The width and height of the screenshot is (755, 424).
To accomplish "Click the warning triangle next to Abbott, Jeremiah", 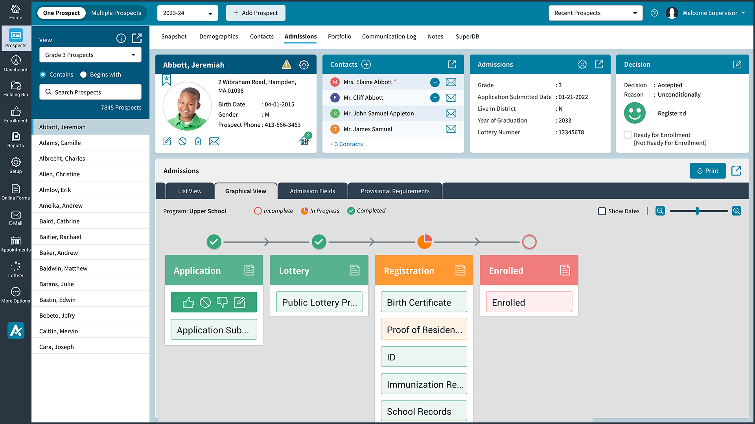I will (287, 65).
